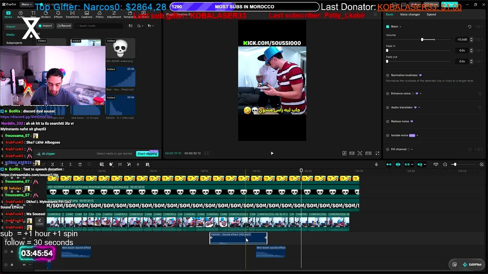Delete the selected clip in timeline toolbar
This screenshot has height=274, width=488.
click(x=80, y=164)
